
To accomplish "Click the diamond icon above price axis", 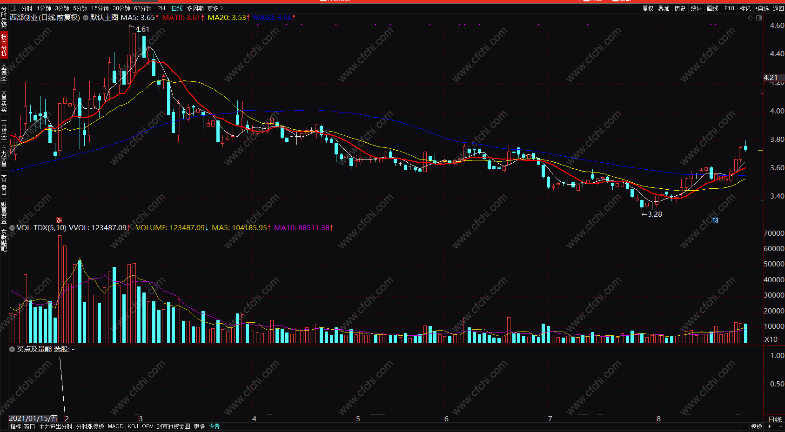I will 750,18.
